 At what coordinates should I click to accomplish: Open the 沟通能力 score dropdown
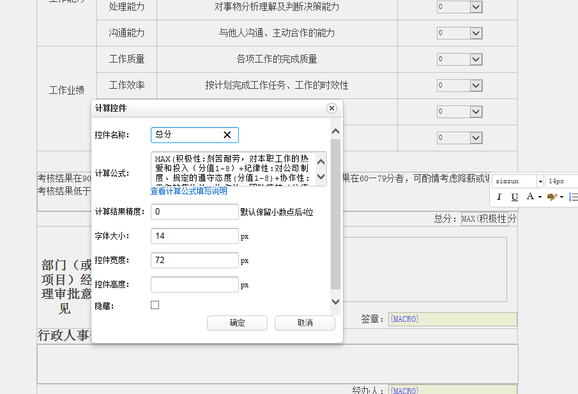point(476,33)
